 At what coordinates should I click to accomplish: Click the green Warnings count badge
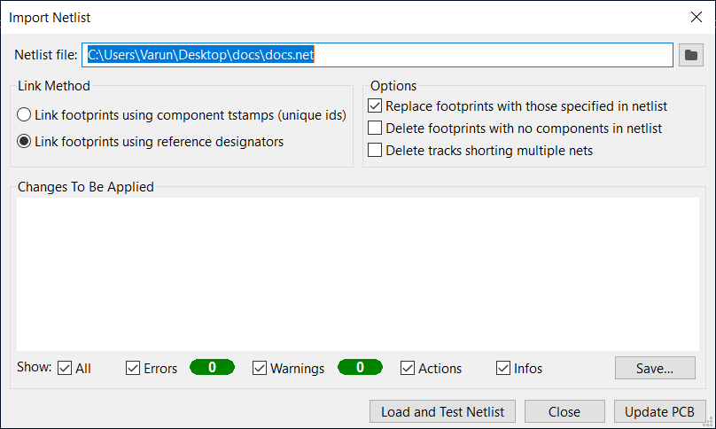pyautogui.click(x=361, y=367)
